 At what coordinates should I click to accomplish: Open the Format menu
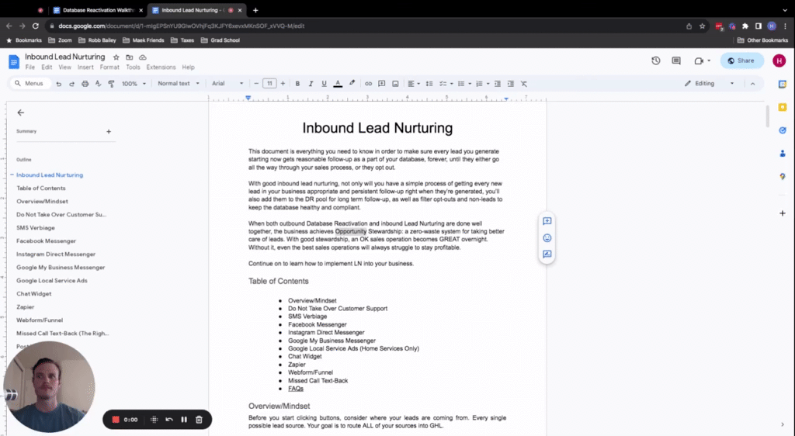109,67
